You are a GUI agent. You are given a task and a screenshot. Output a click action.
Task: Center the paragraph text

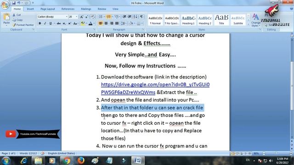[106, 23]
